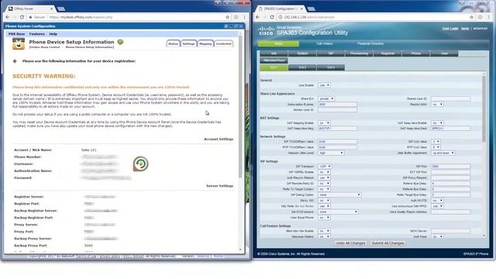This screenshot has width=496, height=279.
Task: Click the speaker icon beside registration notice
Action: point(15,61)
